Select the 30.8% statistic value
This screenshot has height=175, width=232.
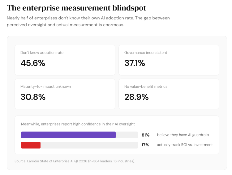tap(33, 97)
